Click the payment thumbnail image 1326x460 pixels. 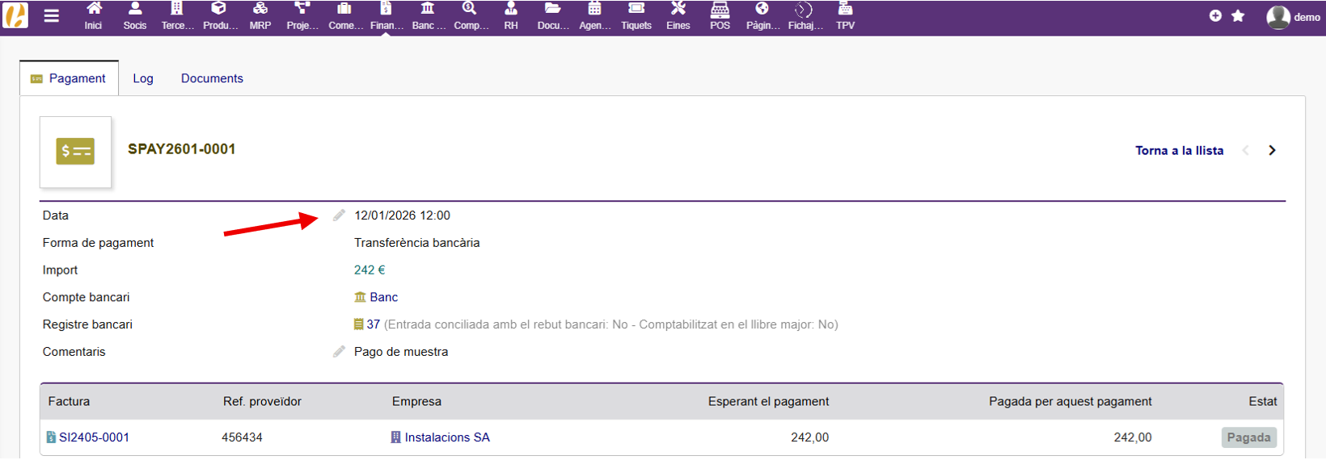75,152
